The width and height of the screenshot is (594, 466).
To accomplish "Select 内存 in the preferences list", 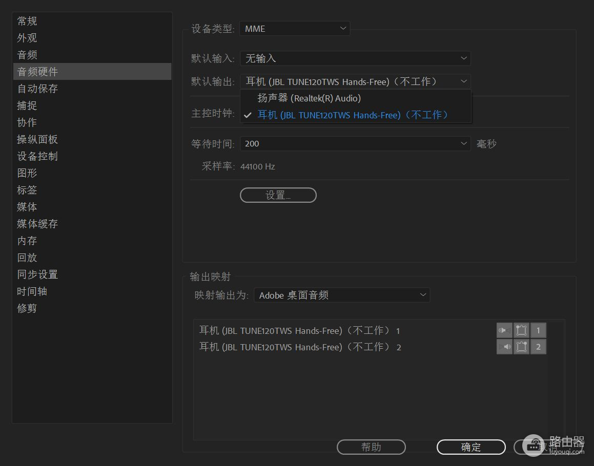I will click(92, 241).
